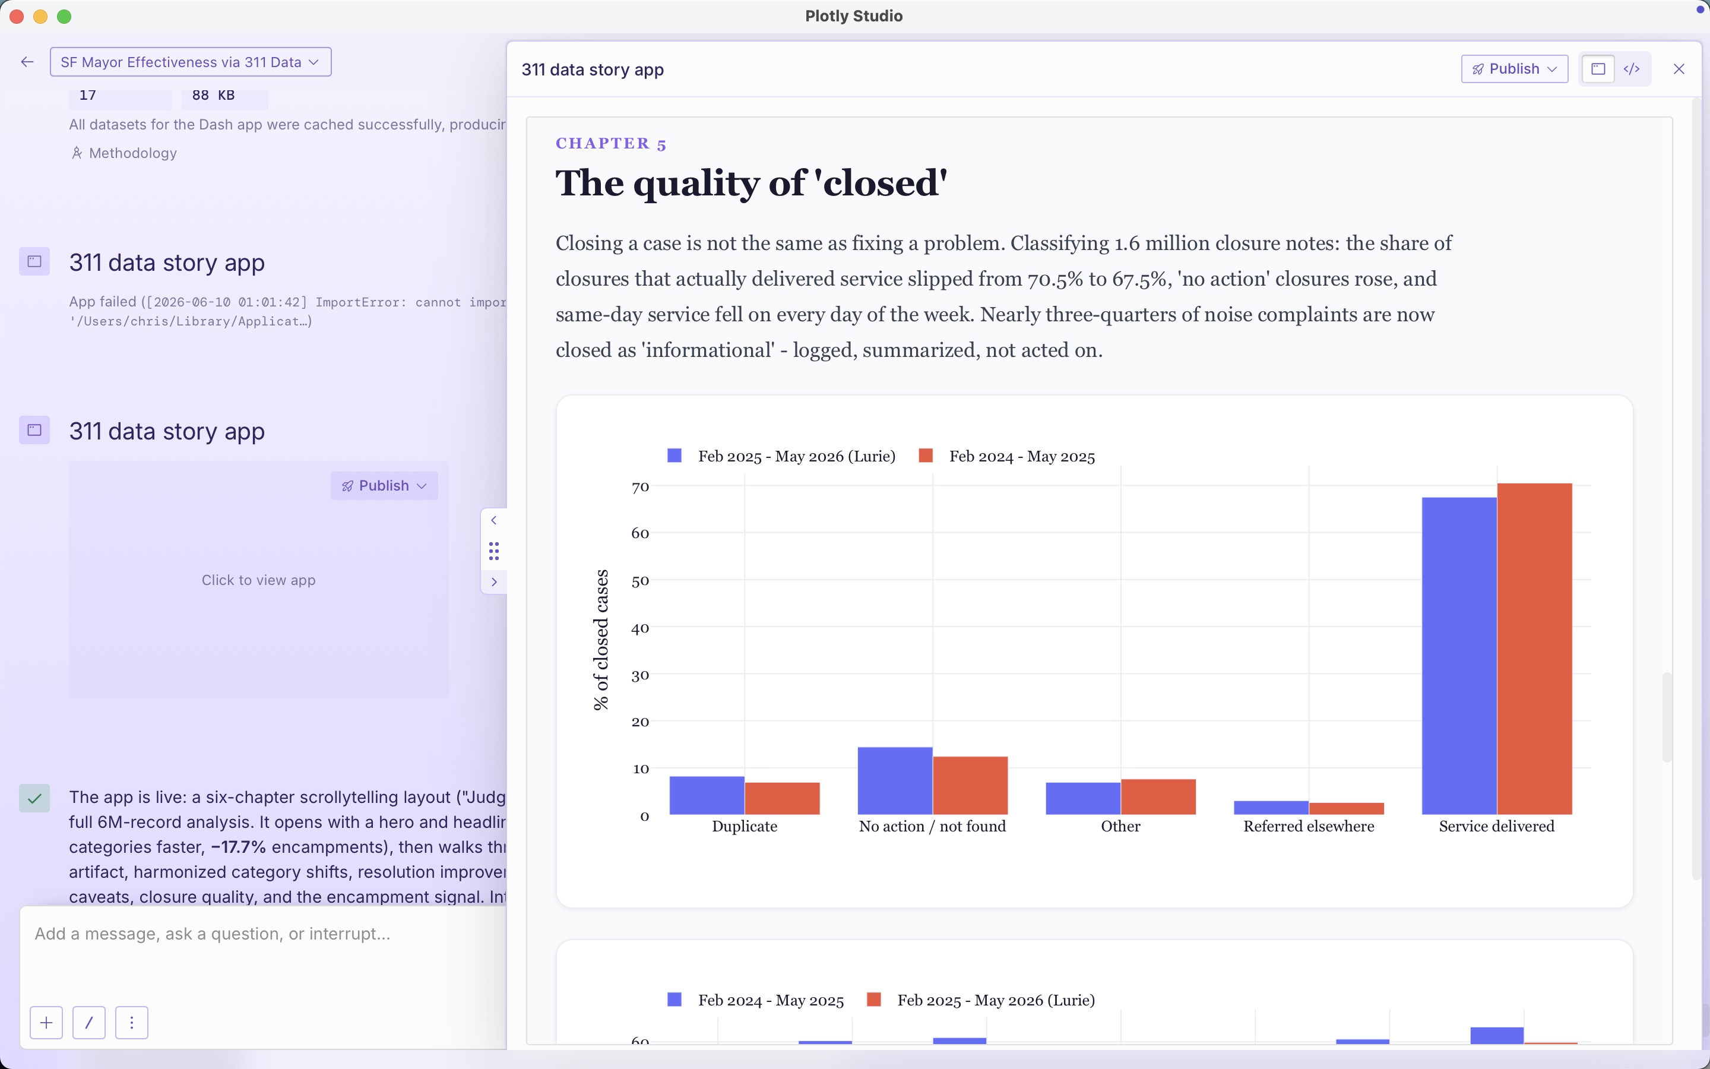
Task: Click the green checkmark status icon
Action: 34,798
